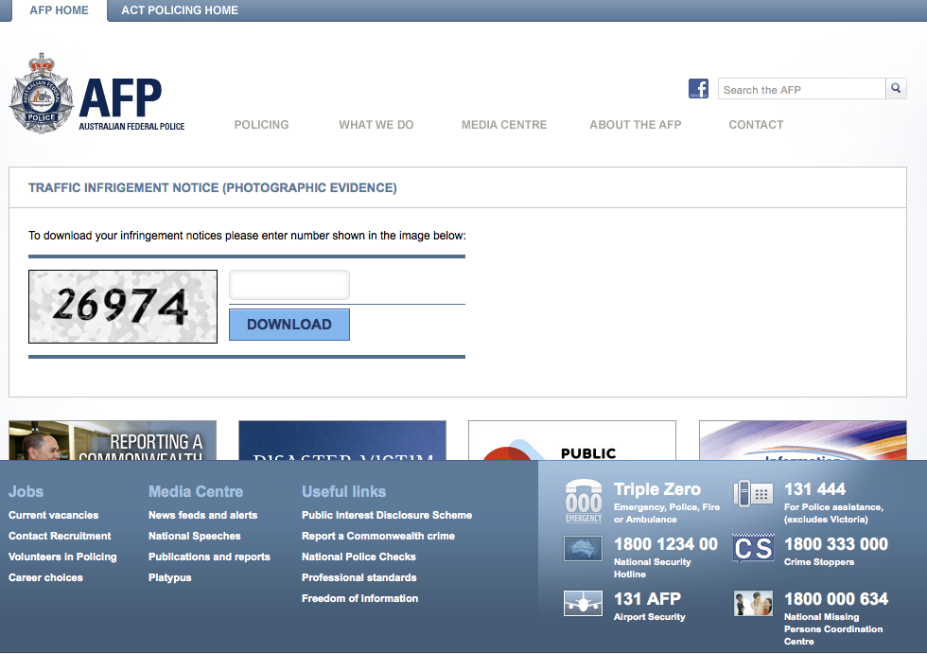Click the DOWNLOAD button
This screenshot has width=927, height=654.
pos(289,325)
